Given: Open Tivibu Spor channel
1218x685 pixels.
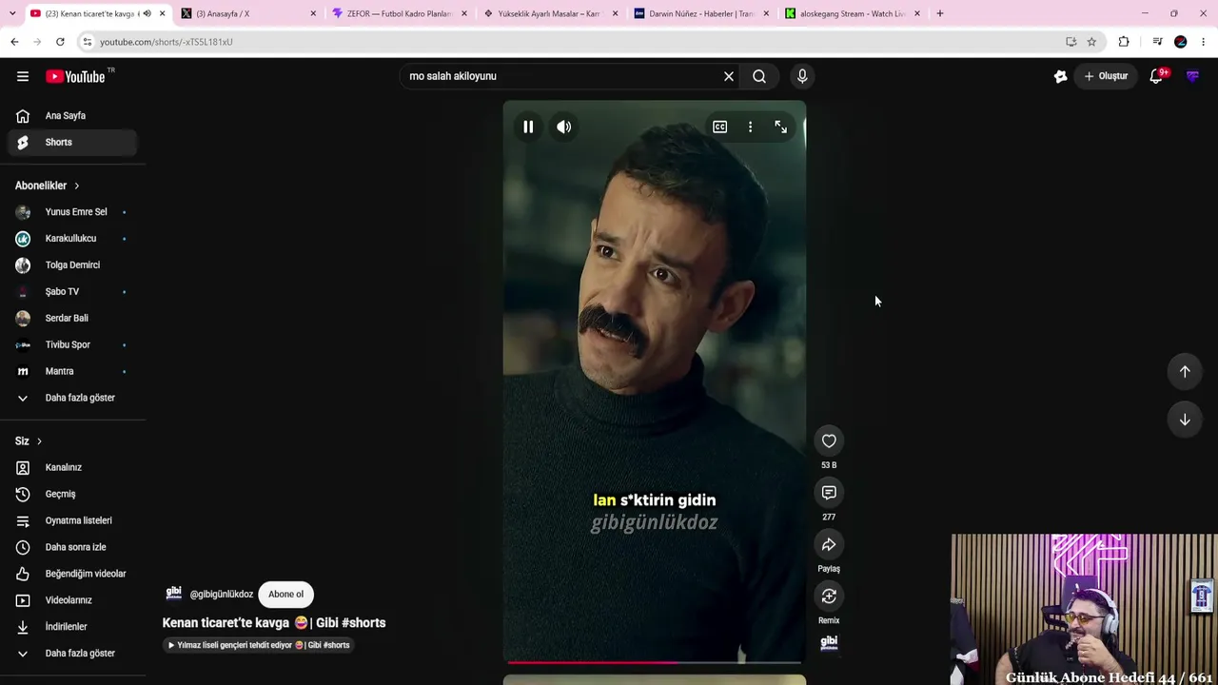Looking at the screenshot, I should 72,345.
